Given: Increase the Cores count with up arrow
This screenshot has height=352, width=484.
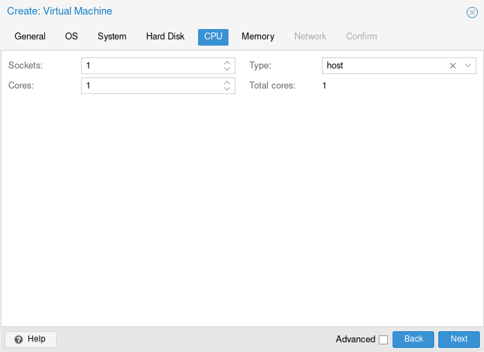Looking at the screenshot, I should point(227,82).
